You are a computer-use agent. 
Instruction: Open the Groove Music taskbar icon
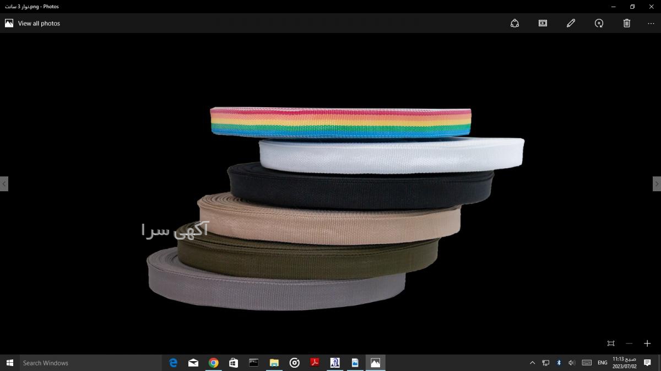pyautogui.click(x=295, y=363)
